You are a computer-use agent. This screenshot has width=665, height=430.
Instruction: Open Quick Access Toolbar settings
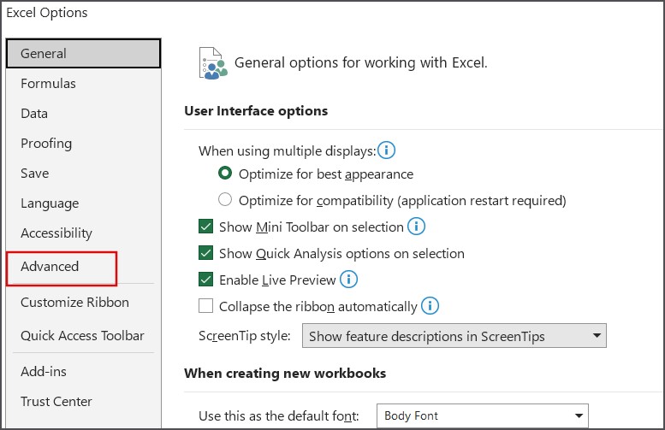(82, 336)
